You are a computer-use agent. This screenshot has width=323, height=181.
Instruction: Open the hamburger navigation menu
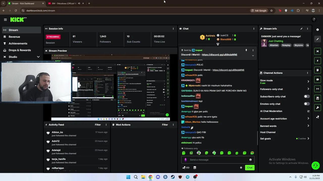pyautogui.click(x=5, y=20)
